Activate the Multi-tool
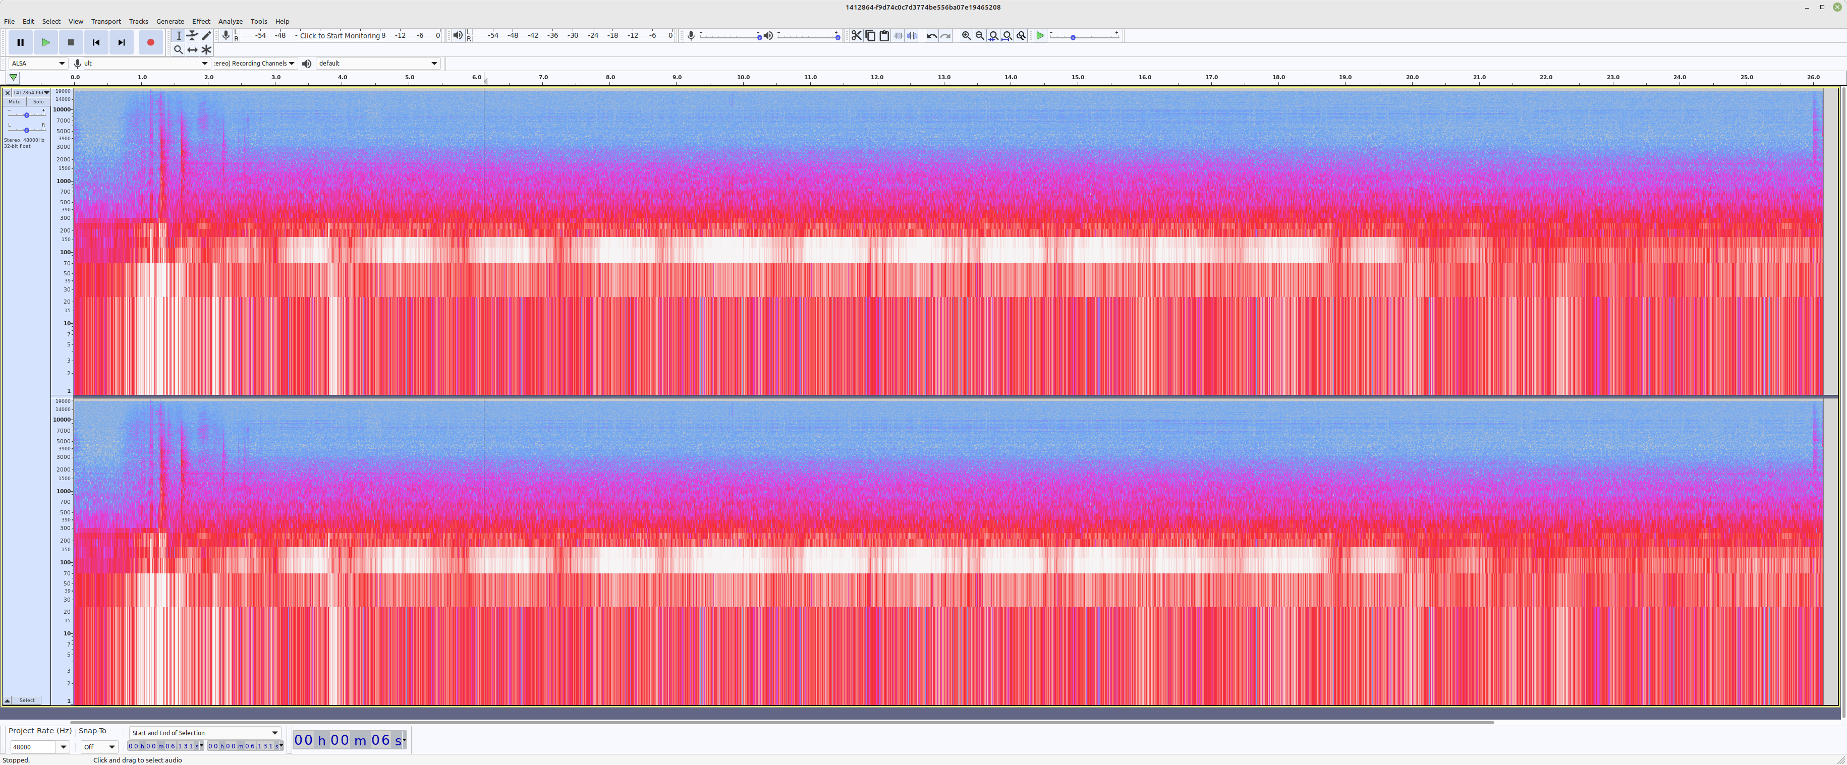The width and height of the screenshot is (1847, 765). pos(206,49)
